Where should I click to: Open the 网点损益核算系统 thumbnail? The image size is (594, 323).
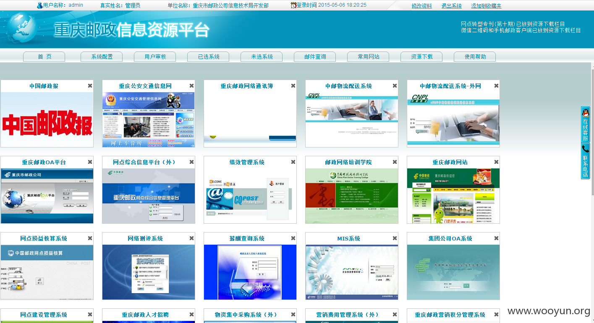[x=47, y=272]
